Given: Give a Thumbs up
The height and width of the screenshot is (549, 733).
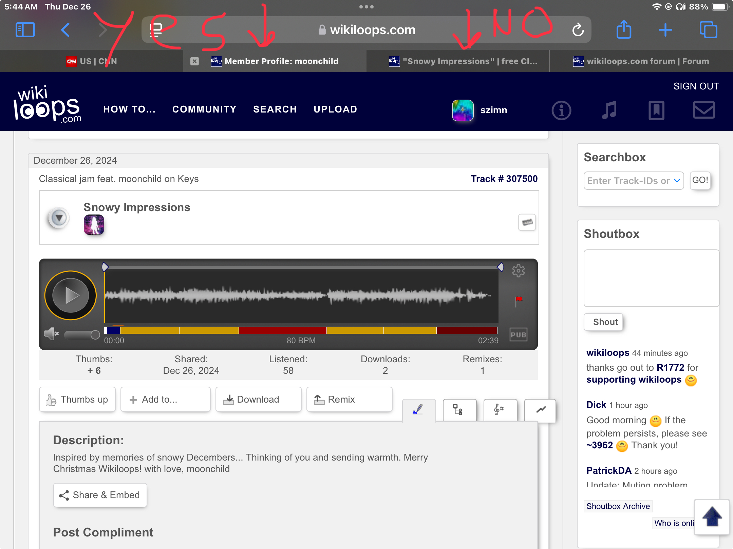Looking at the screenshot, I should coord(77,399).
